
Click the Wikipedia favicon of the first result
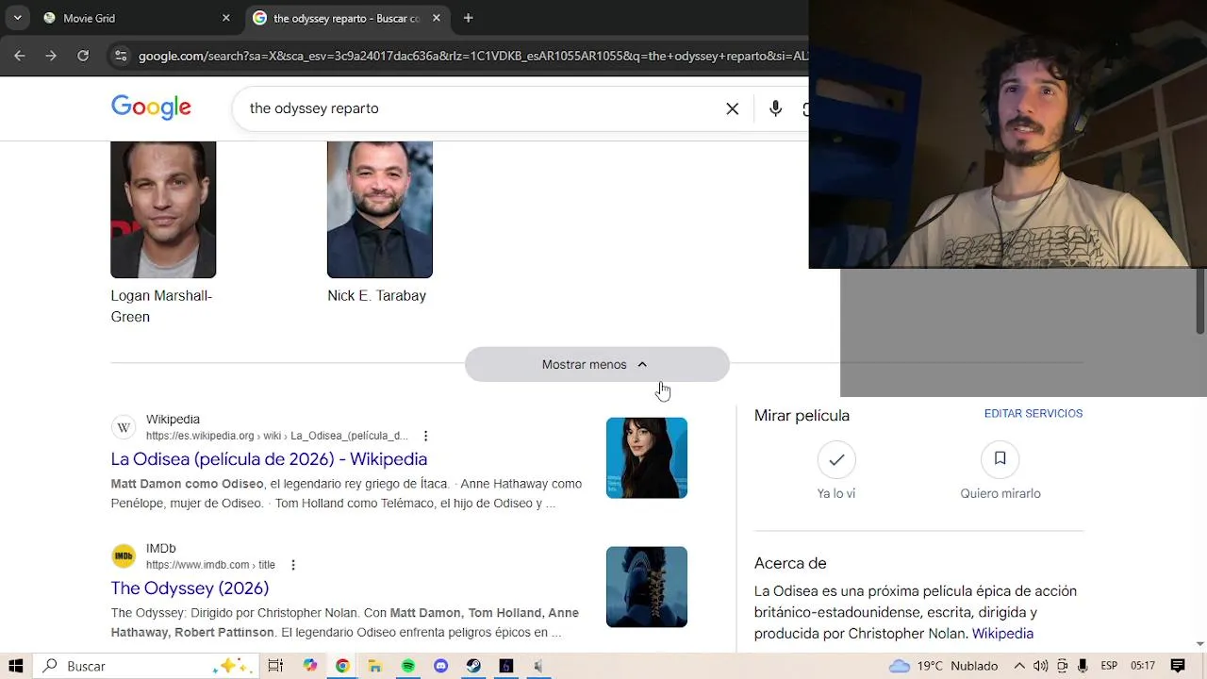pos(124,427)
